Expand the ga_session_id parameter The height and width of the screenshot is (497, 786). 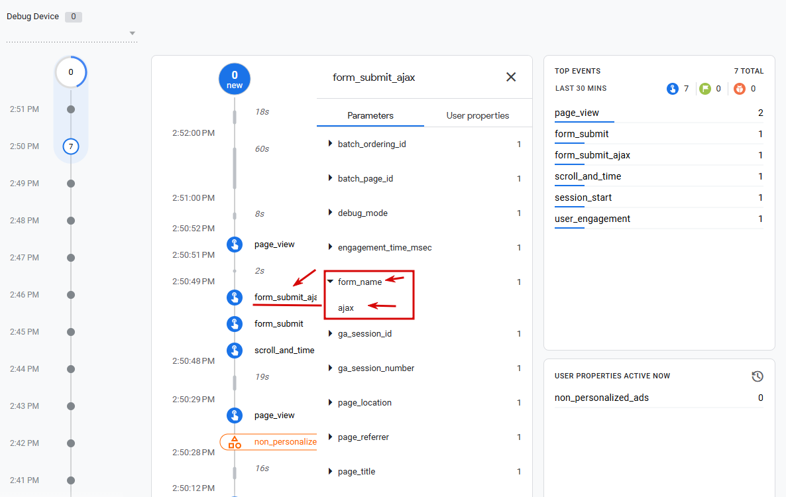[x=330, y=334]
